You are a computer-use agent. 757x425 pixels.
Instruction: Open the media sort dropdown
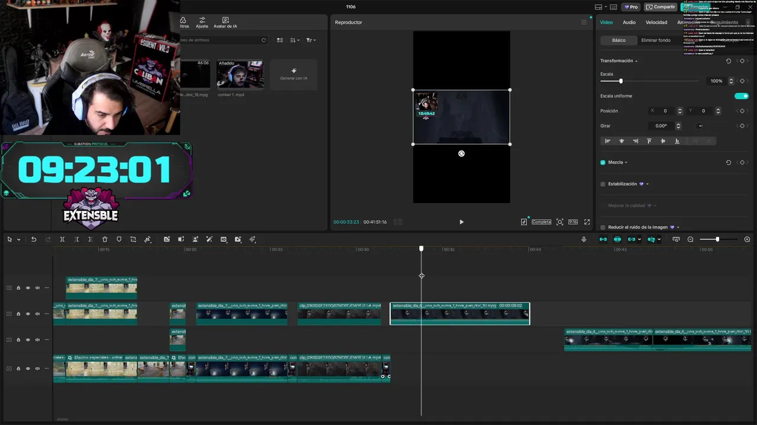click(294, 40)
